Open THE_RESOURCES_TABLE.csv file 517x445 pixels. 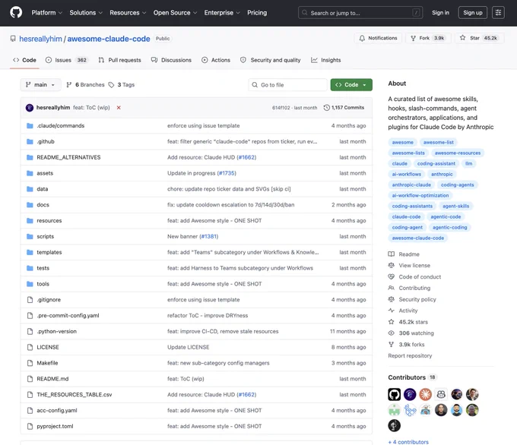pos(75,395)
